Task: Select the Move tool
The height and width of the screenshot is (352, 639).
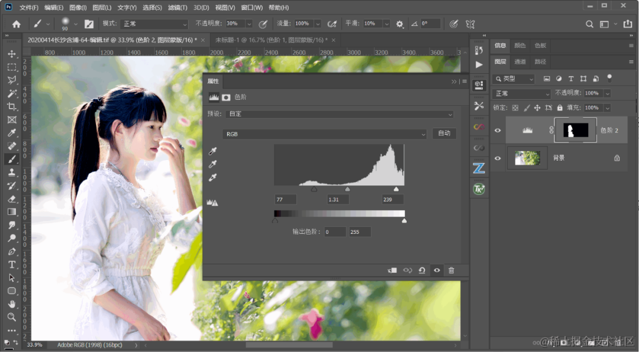Action: [x=12, y=54]
